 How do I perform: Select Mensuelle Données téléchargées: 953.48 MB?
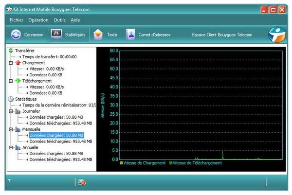click(61, 141)
